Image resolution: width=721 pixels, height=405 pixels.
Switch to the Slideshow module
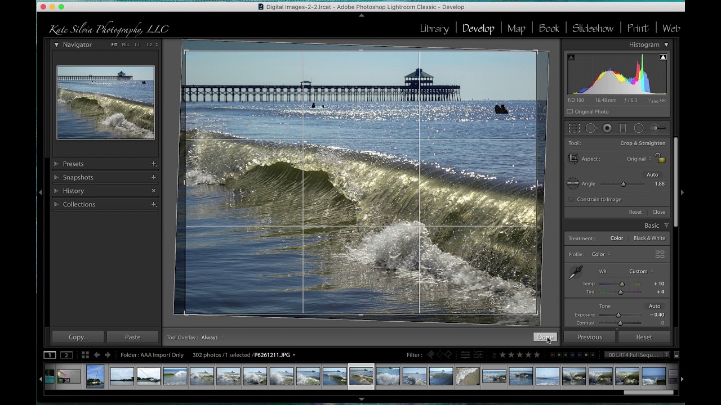tap(593, 28)
